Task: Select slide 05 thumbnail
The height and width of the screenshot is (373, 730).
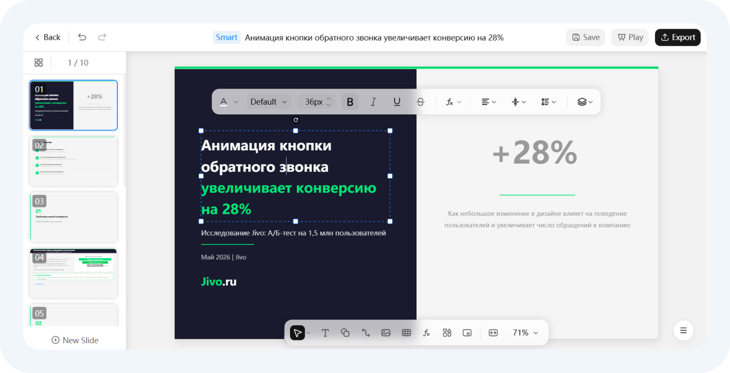Action: pyautogui.click(x=73, y=315)
